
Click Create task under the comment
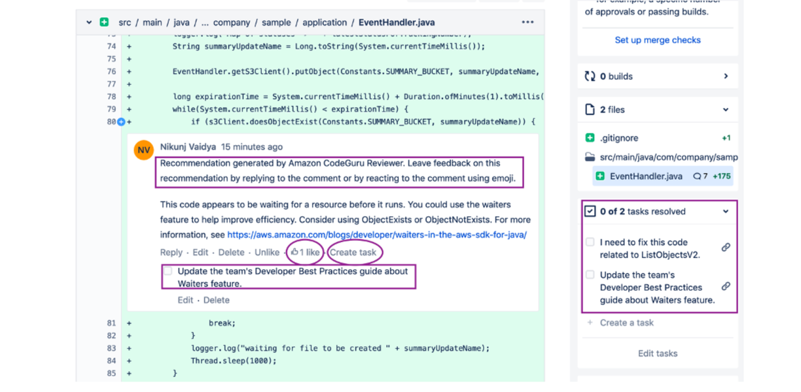click(x=353, y=252)
